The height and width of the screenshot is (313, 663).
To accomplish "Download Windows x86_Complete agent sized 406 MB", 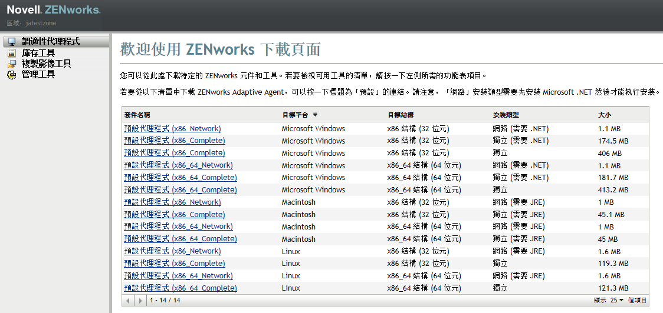I will (x=175, y=153).
